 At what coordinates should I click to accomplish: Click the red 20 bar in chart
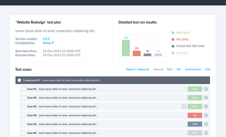[x=137, y=54]
